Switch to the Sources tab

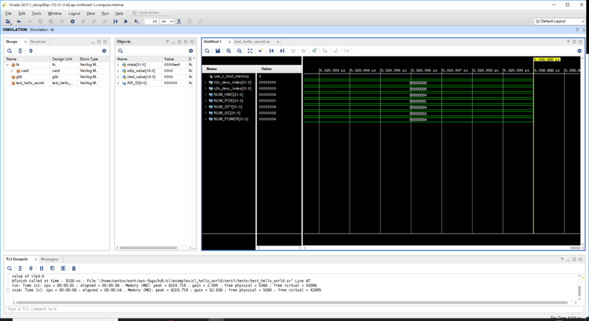pyautogui.click(x=37, y=42)
